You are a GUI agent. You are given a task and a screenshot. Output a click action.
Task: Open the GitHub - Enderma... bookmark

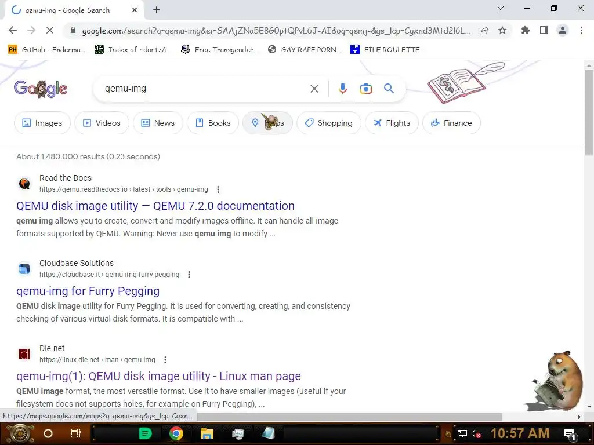point(46,50)
